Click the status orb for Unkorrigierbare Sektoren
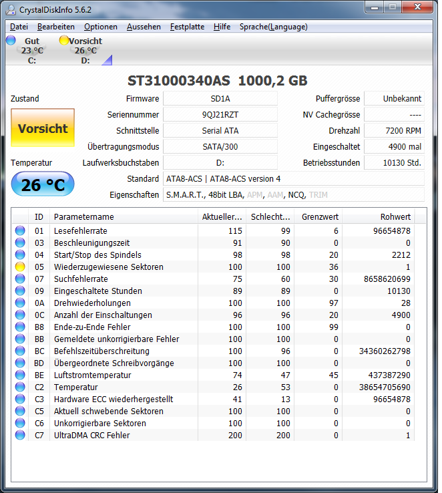This screenshot has width=442, height=493. point(20,423)
